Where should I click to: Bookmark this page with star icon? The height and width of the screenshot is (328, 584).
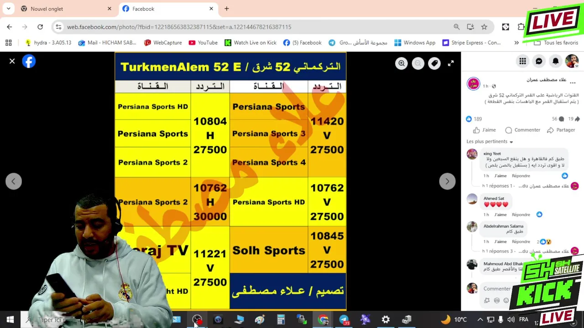tap(484, 27)
